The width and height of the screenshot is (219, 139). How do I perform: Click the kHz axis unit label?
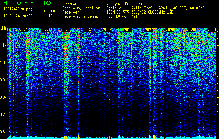[3, 28]
